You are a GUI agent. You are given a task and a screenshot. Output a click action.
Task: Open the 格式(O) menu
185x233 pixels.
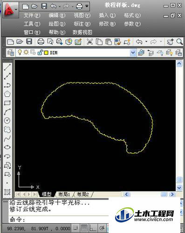point(132,15)
